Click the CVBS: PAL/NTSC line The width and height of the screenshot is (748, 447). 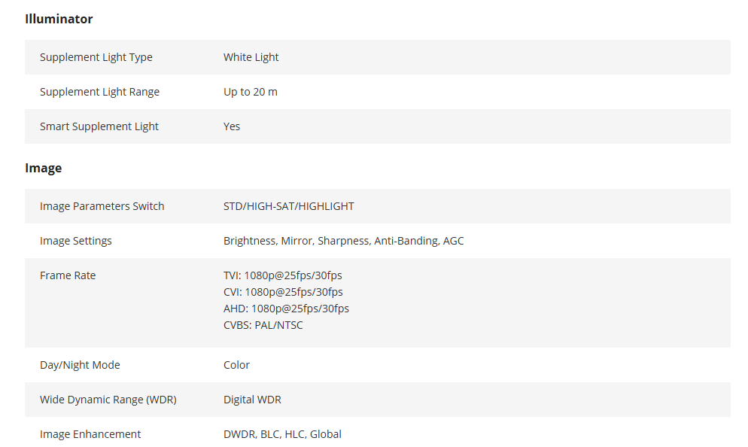point(263,325)
